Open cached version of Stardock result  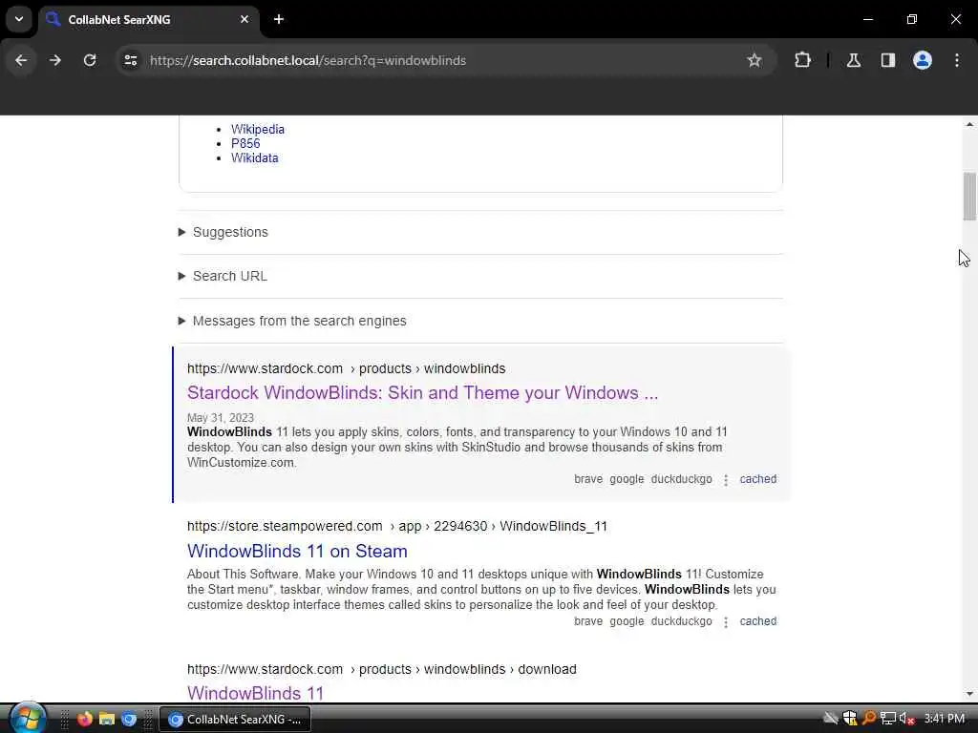click(757, 479)
